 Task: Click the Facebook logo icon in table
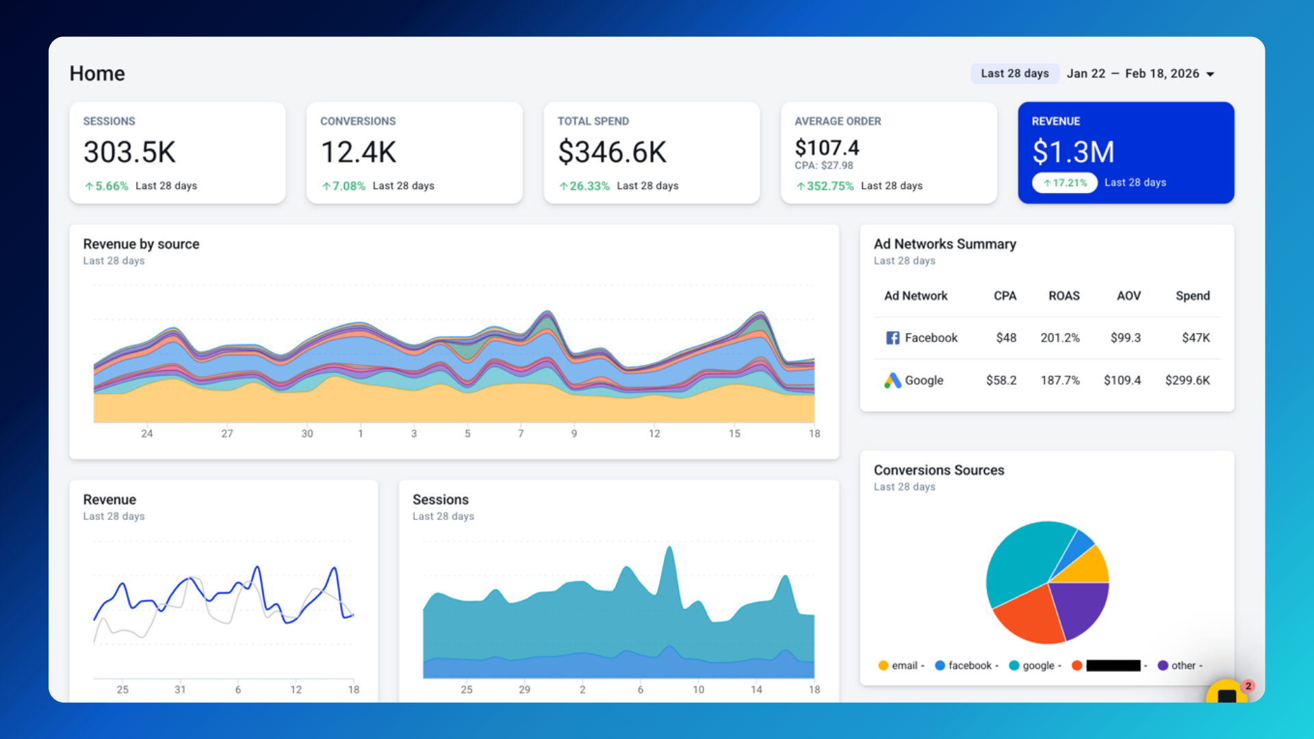892,338
